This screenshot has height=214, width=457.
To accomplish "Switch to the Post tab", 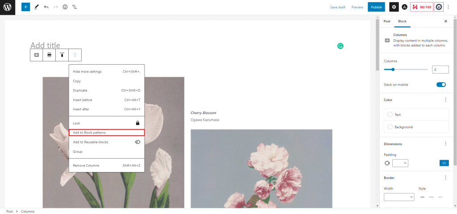I will (x=387, y=21).
